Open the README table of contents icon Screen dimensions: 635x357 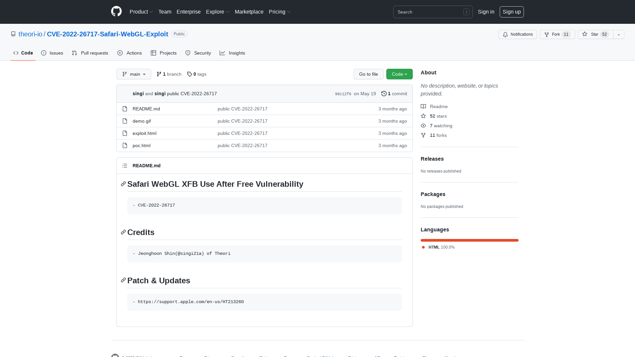click(125, 166)
